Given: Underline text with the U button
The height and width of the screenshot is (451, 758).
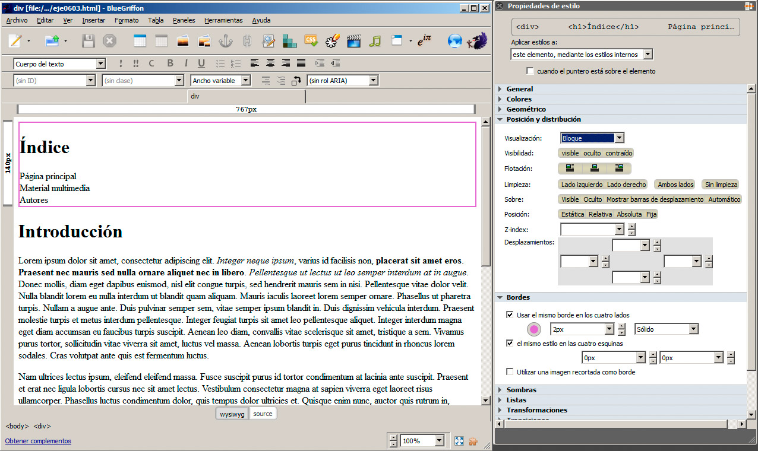Looking at the screenshot, I should click(x=202, y=63).
